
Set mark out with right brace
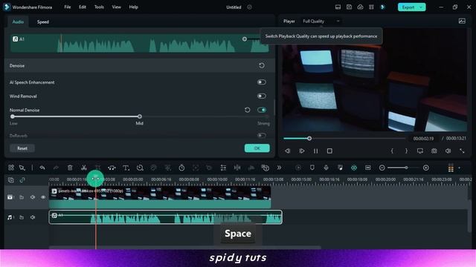pyautogui.click(x=406, y=151)
